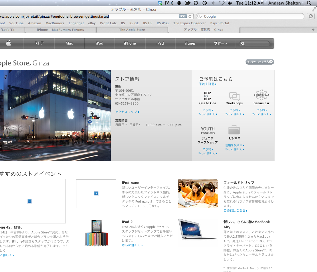This screenshot has height=272, width=317.
Task: Click さらに詳しく under iPad 2
Action: coord(132,245)
